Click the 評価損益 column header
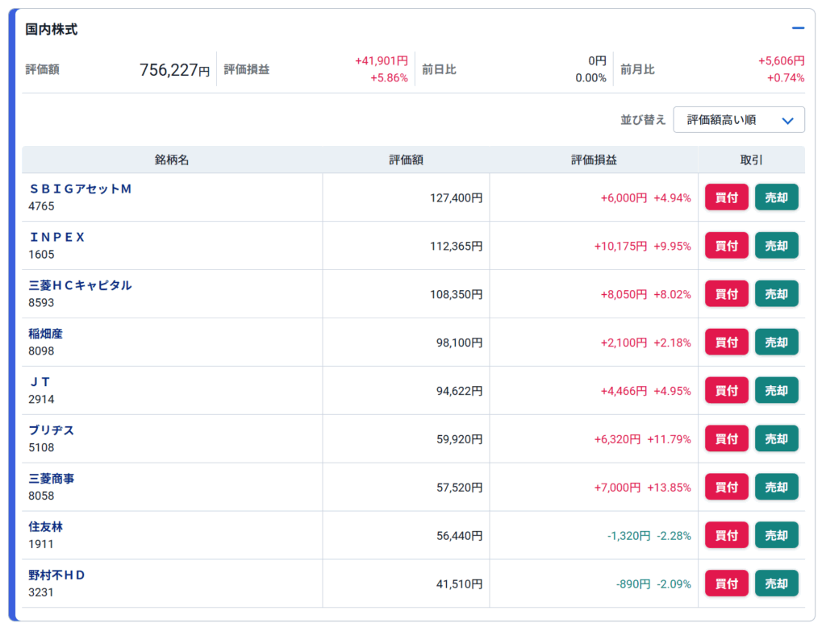Screen dimensions: 826x627 click(x=594, y=160)
